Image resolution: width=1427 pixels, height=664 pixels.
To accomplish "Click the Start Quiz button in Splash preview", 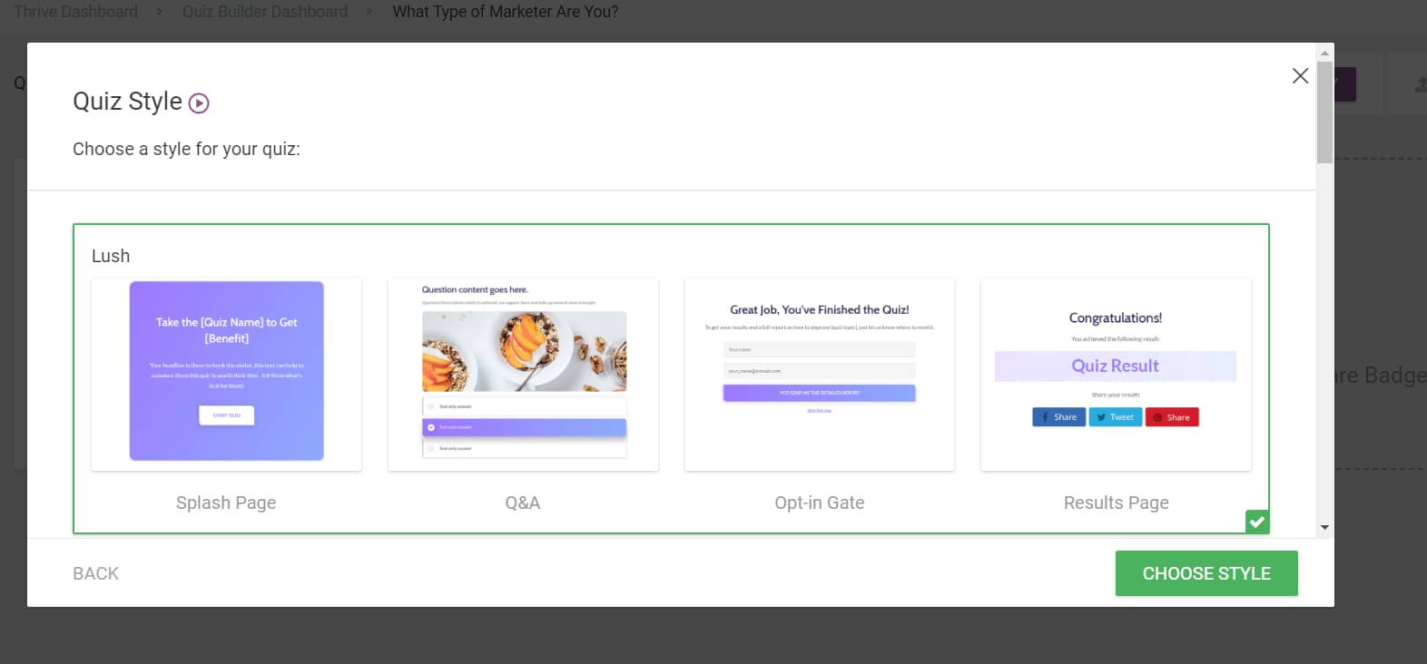I will [x=227, y=415].
